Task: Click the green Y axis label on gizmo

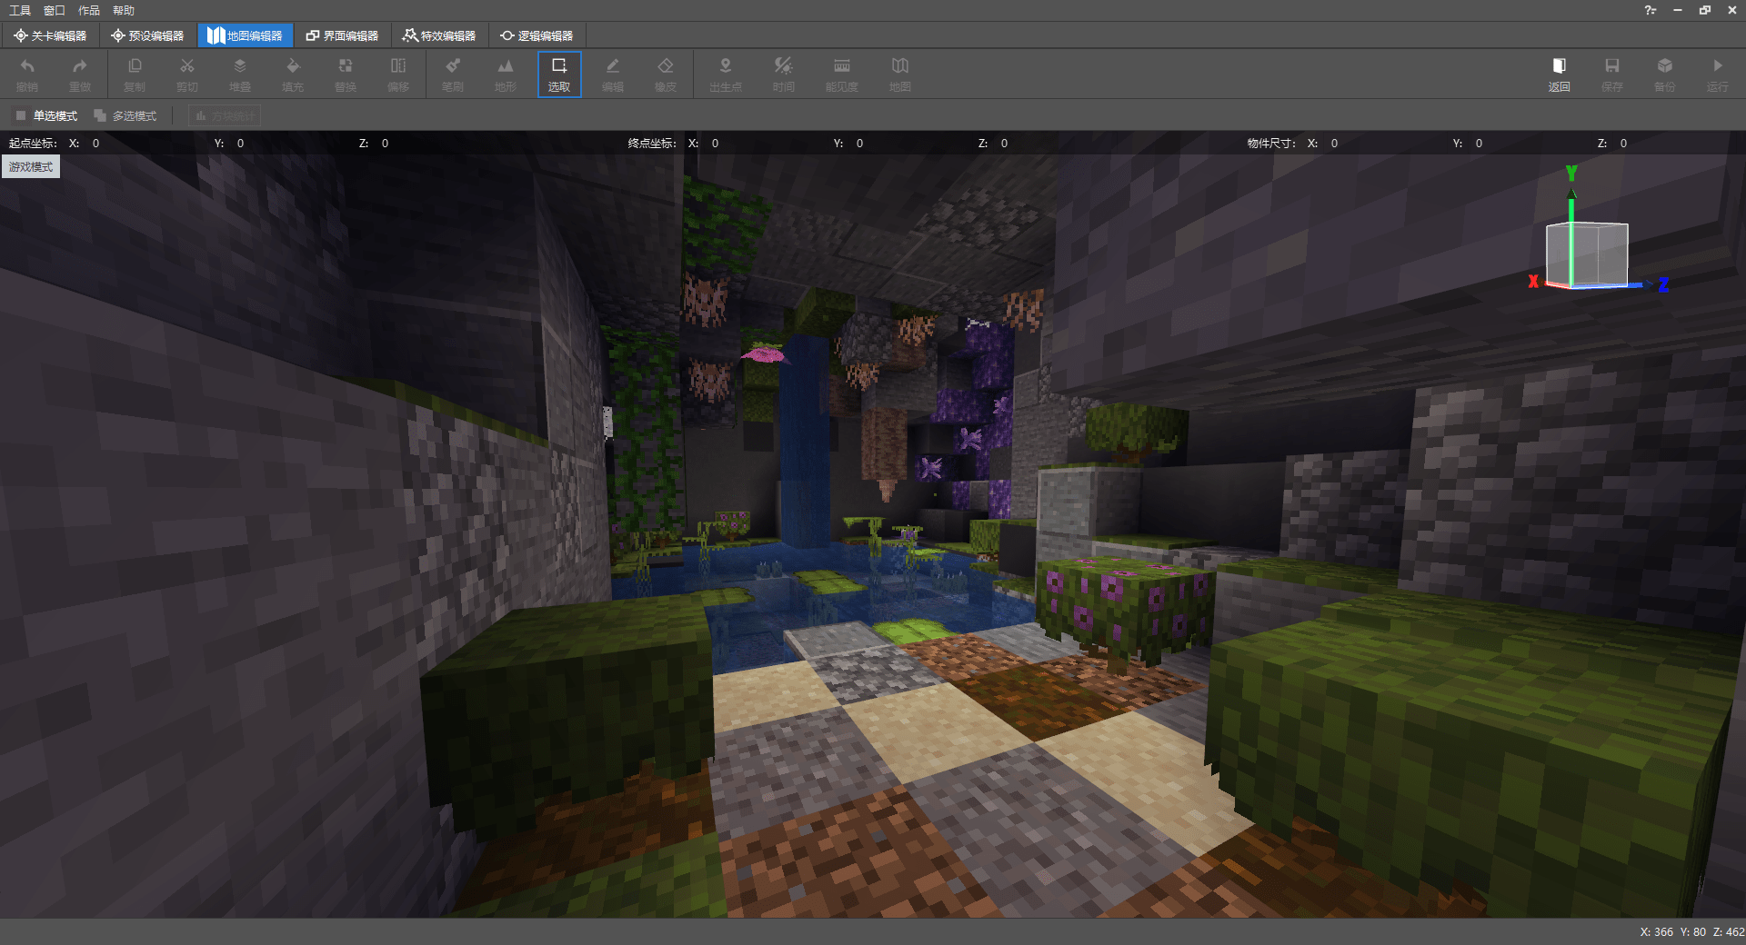Action: (1571, 173)
